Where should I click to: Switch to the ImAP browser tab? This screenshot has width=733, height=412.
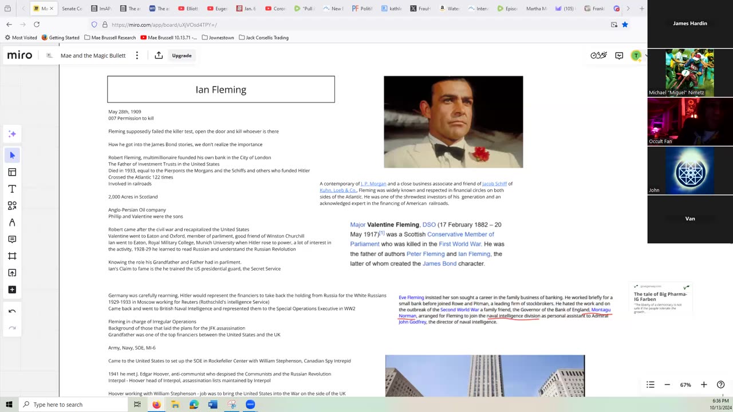[101, 9]
